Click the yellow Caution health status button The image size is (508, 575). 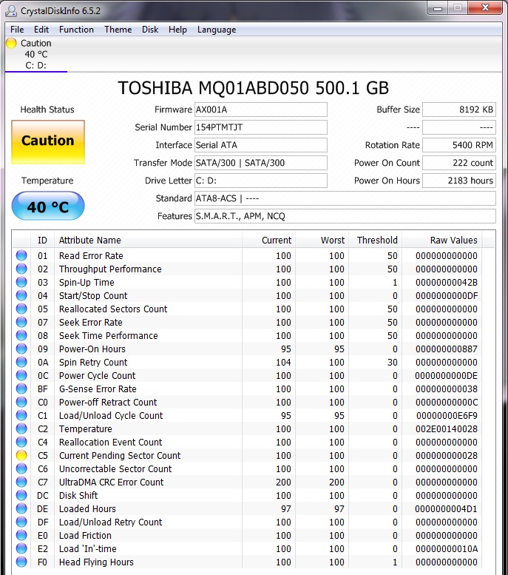tap(48, 142)
